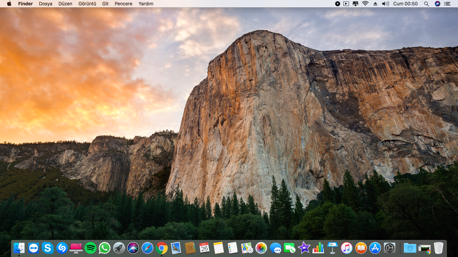Click the clock showing Cum 00:50
458x257 pixels.
click(405, 4)
